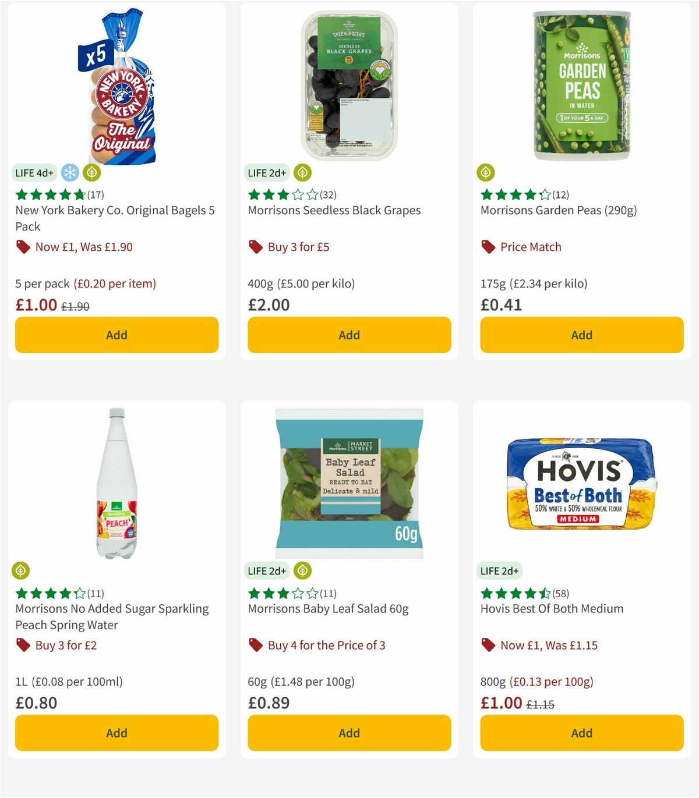Click the Morrisons Seedless Black Grapes title
The width and height of the screenshot is (699, 798).
[334, 210]
